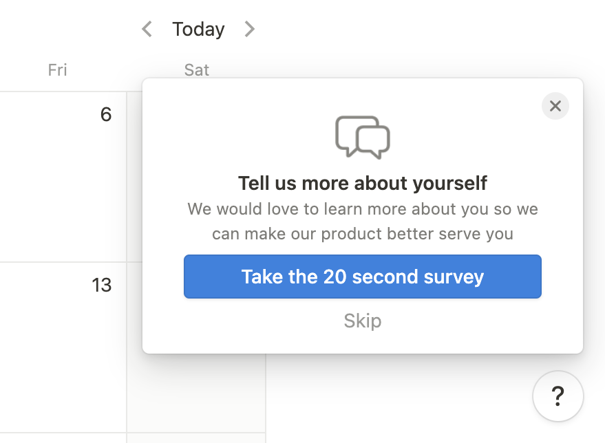Click the Friday cell below day 13

(x=62, y=438)
